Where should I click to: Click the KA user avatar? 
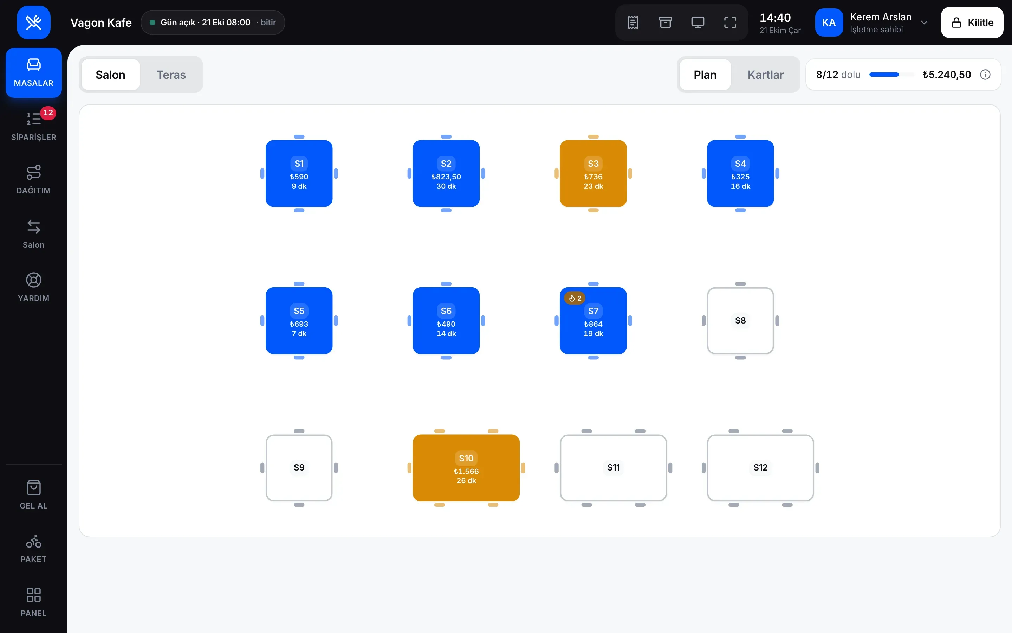pos(829,22)
